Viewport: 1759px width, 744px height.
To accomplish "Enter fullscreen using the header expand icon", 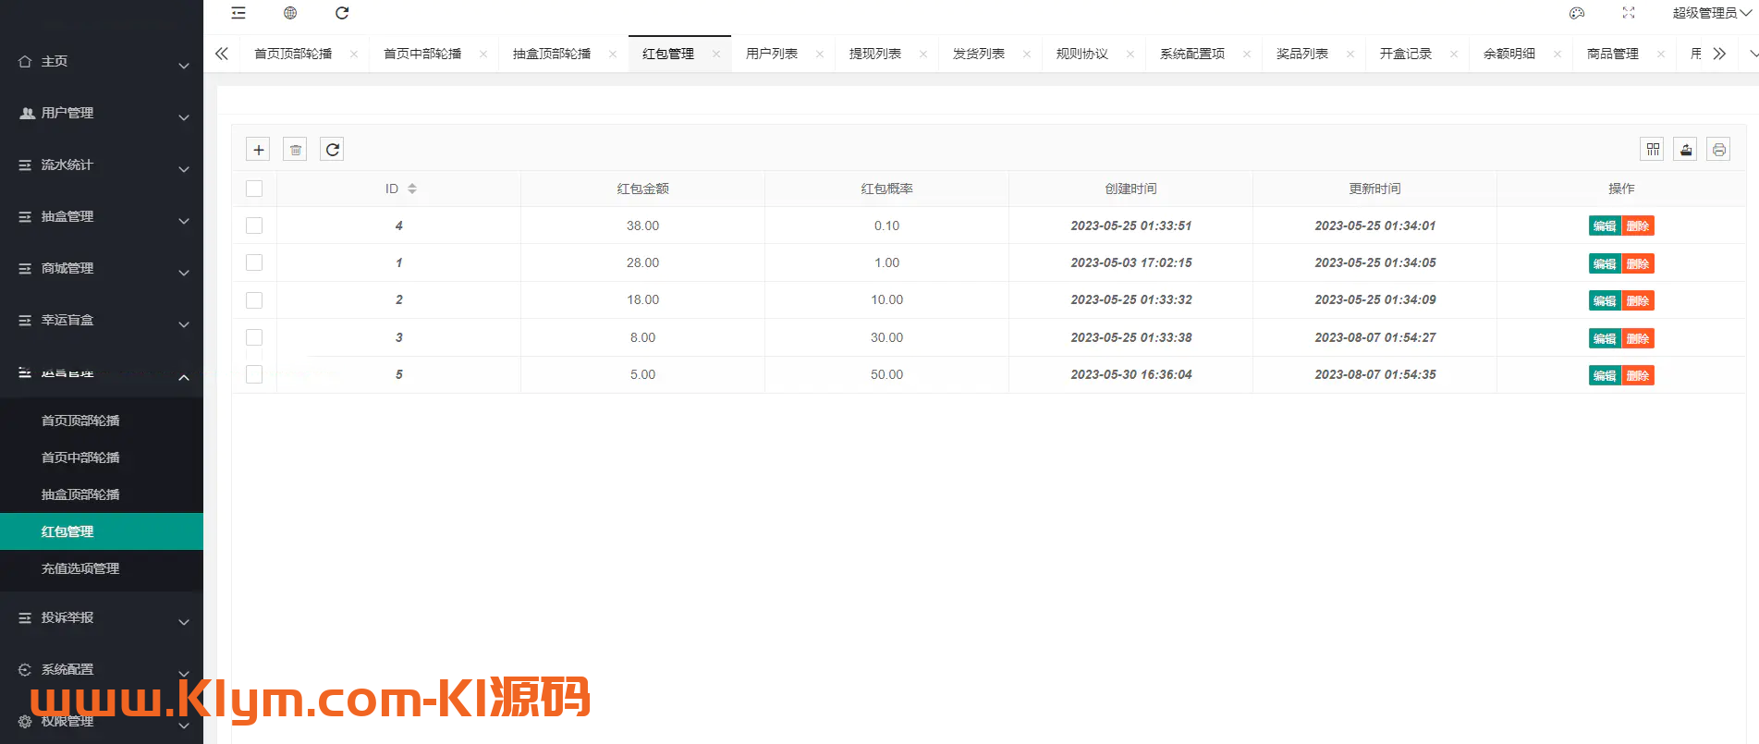I will tap(1629, 13).
